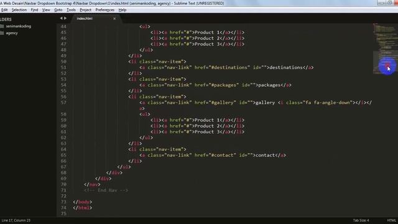Go to next tab with right arrow
The width and height of the screenshot is (398, 224).
(65, 18)
